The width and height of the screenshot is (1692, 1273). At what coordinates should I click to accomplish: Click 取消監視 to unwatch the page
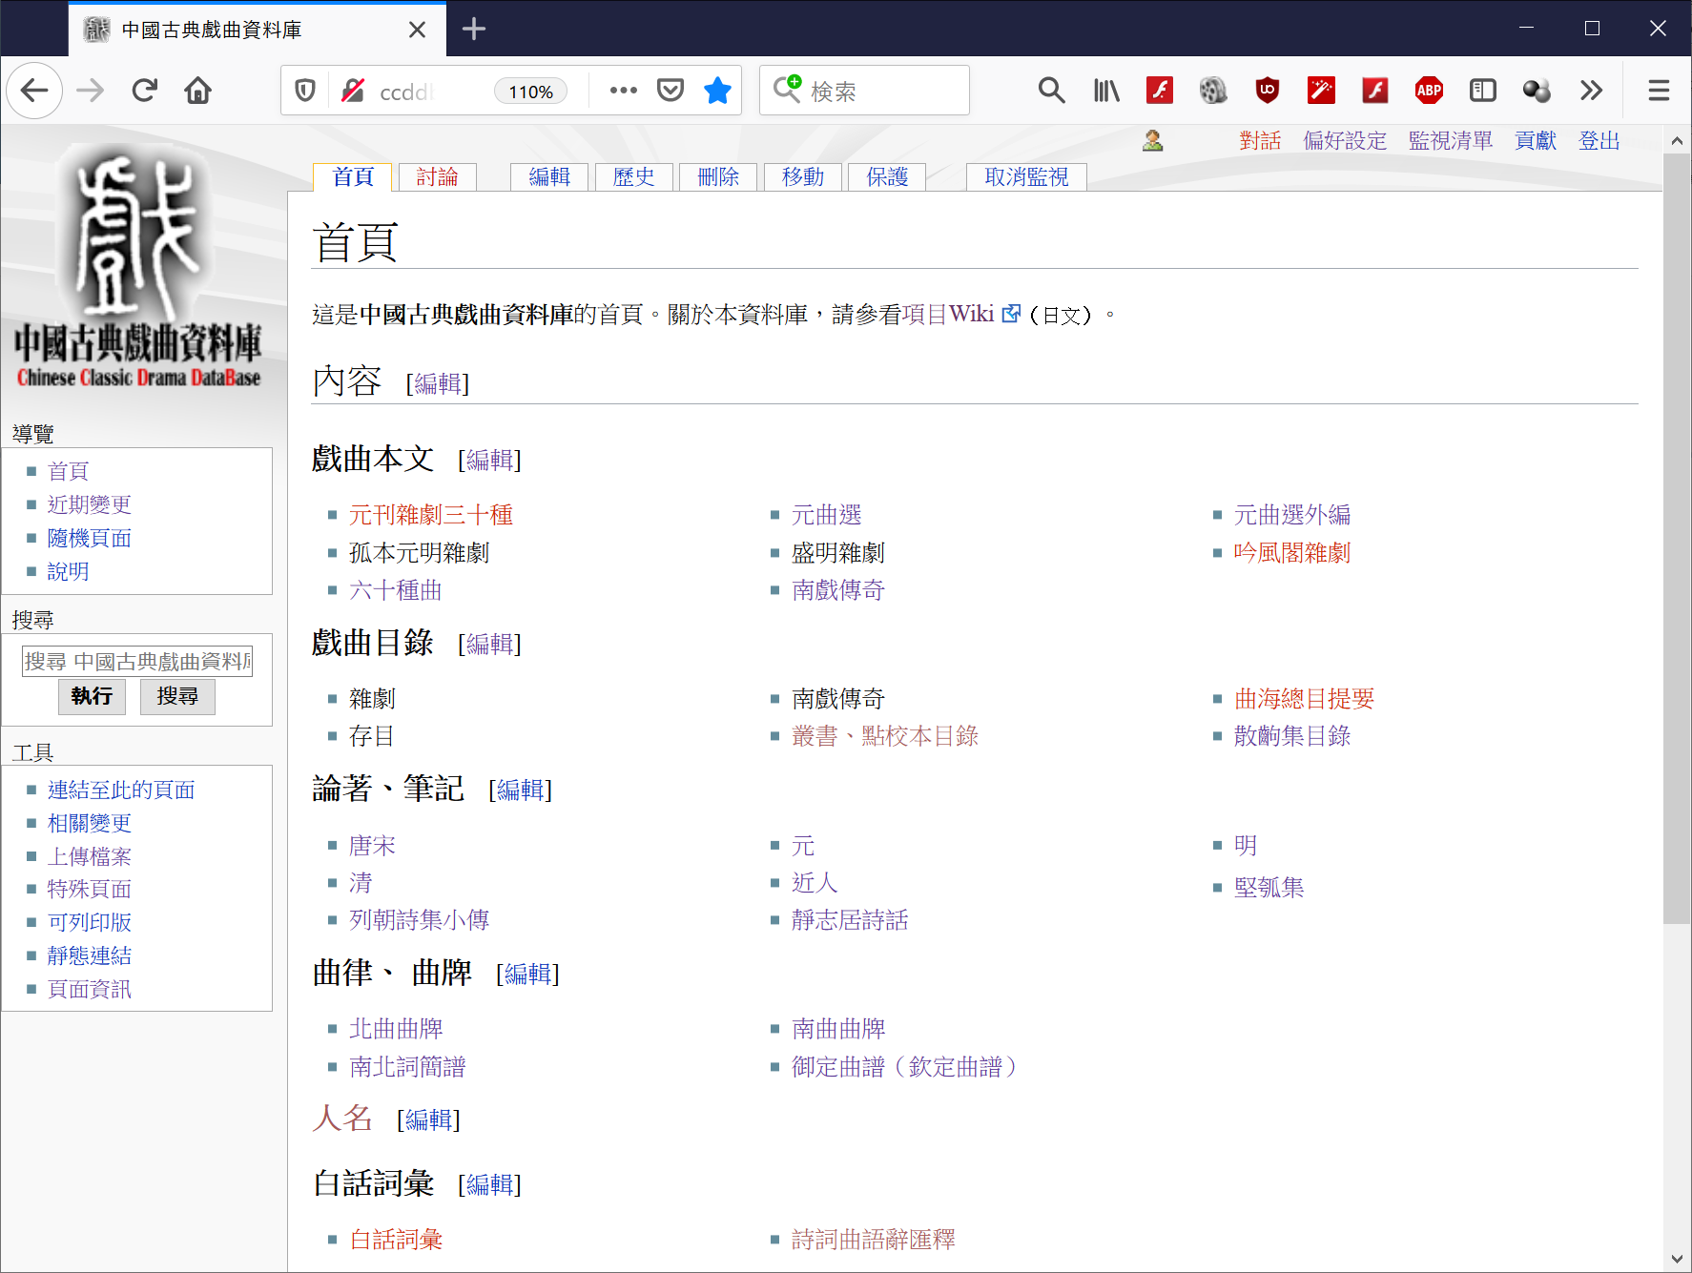point(1026,177)
